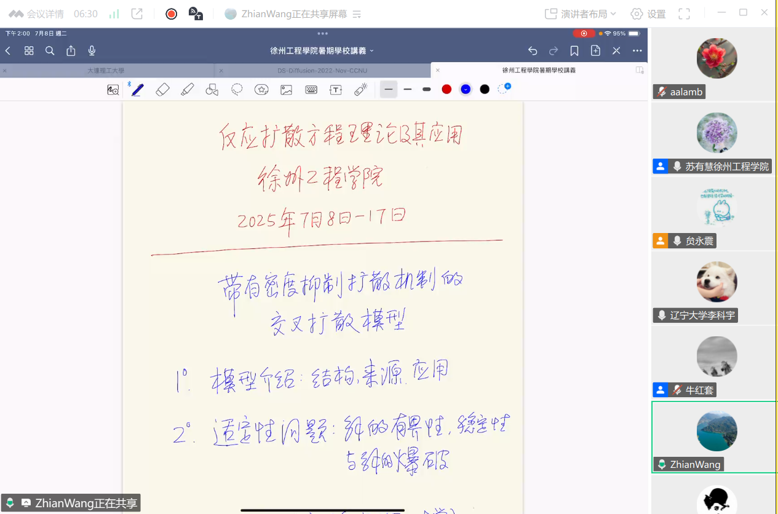
Task: Activate the Lasso selection tool
Action: [x=237, y=90]
